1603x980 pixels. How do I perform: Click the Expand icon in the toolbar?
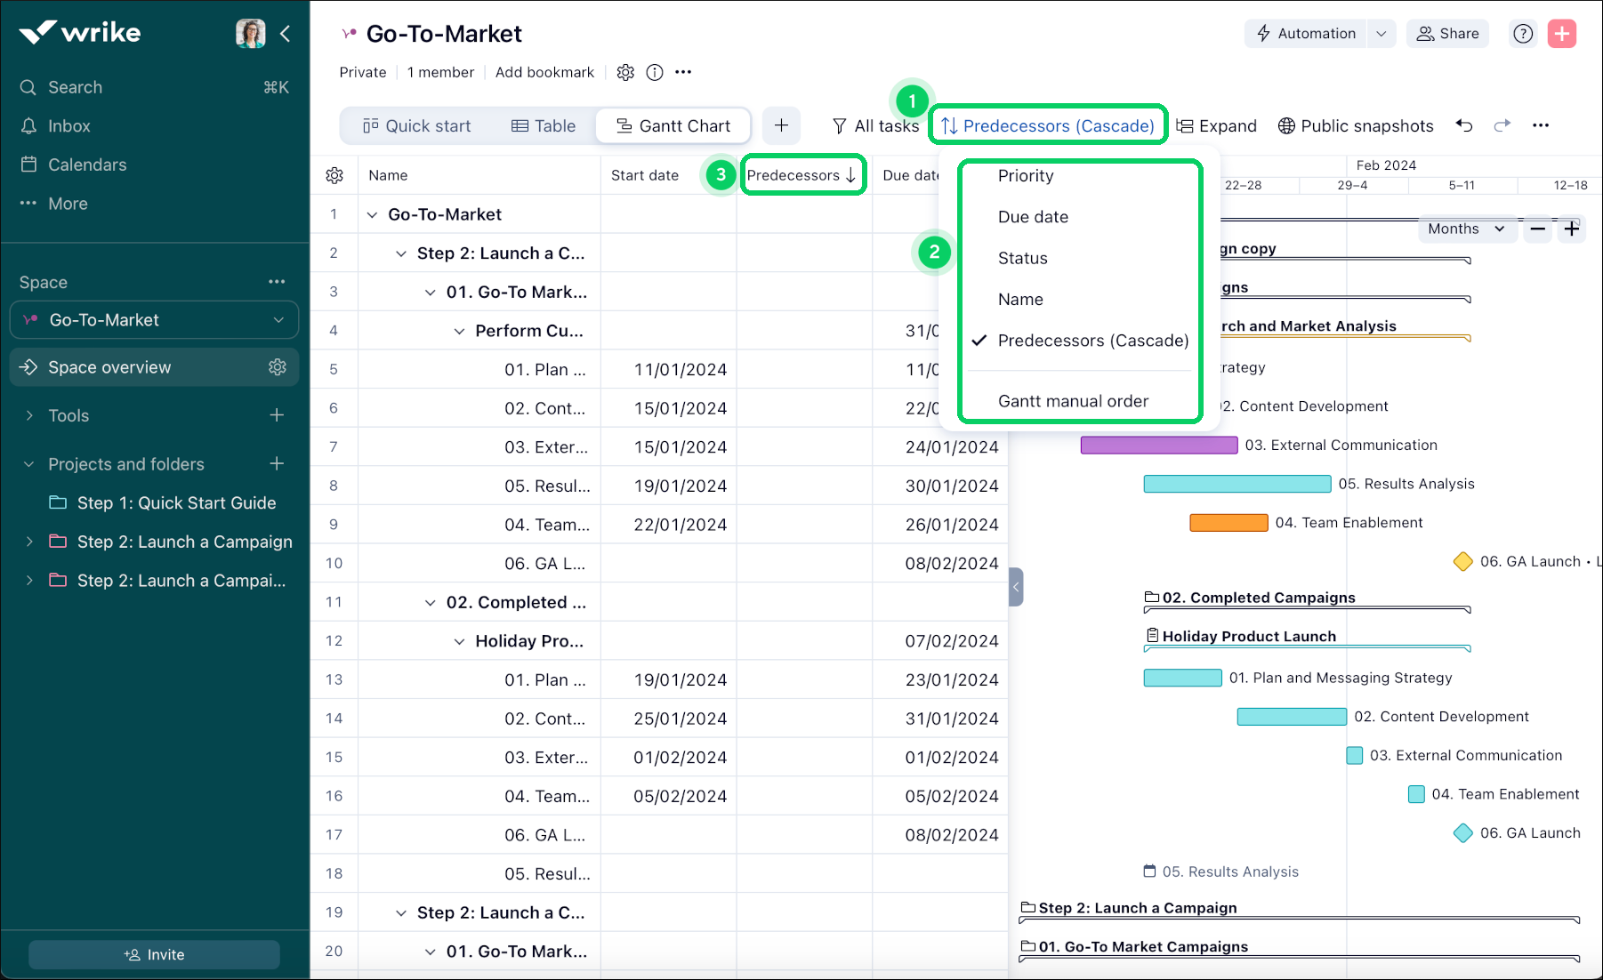pyautogui.click(x=1216, y=125)
